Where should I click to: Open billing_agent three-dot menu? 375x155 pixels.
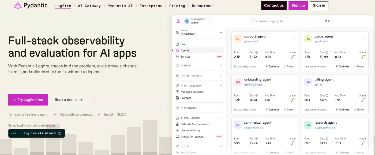tap(364, 82)
